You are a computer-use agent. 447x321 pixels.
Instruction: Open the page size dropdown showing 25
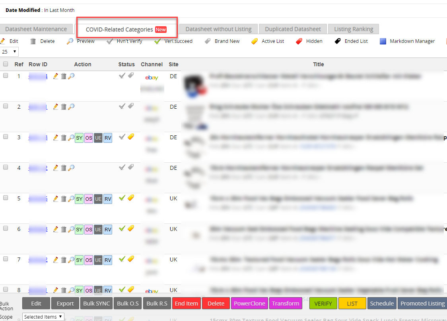[x=10, y=52]
